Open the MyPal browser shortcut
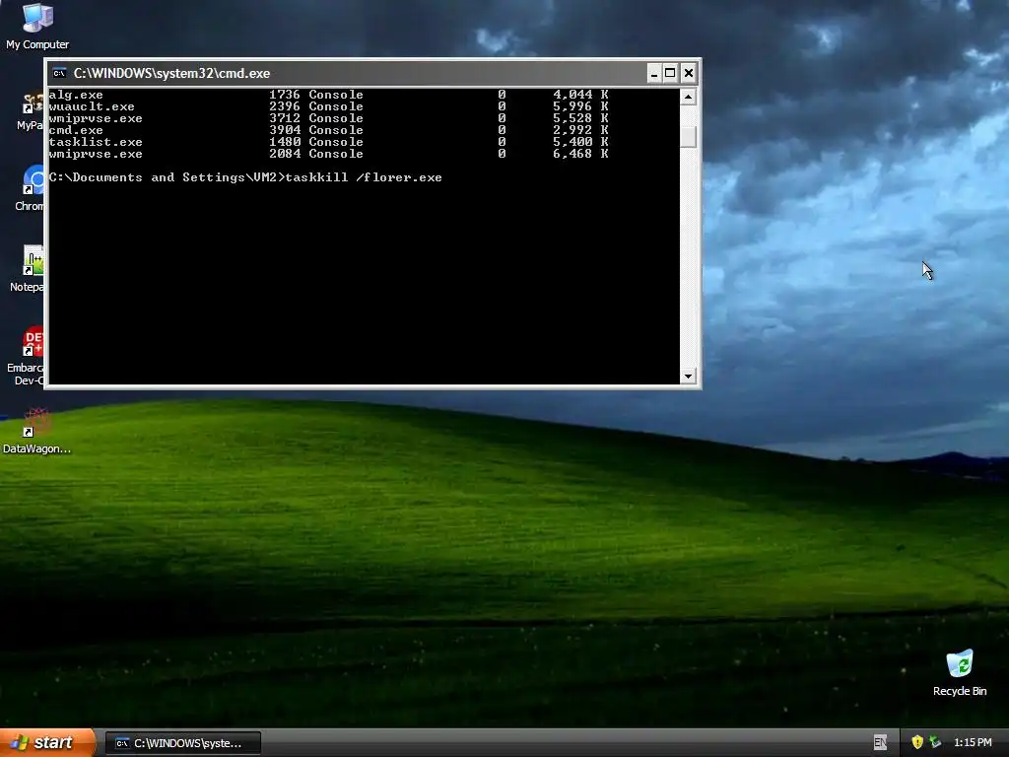1009x757 pixels. (29, 110)
